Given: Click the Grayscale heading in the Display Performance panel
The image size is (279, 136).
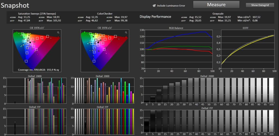Looking at the screenshot, I should pos(218,14).
